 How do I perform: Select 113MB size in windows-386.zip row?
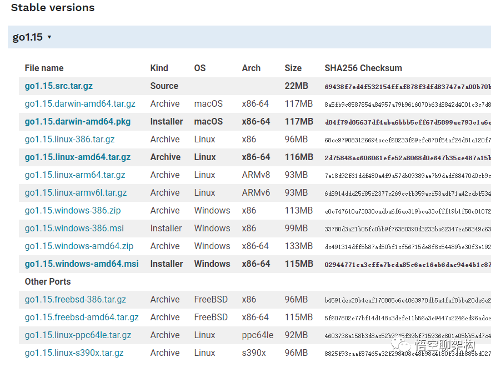point(299,211)
